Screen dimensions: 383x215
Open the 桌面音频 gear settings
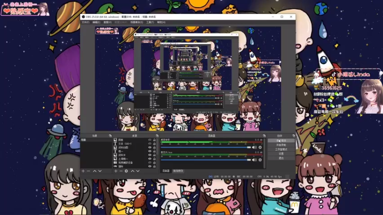click(x=260, y=147)
